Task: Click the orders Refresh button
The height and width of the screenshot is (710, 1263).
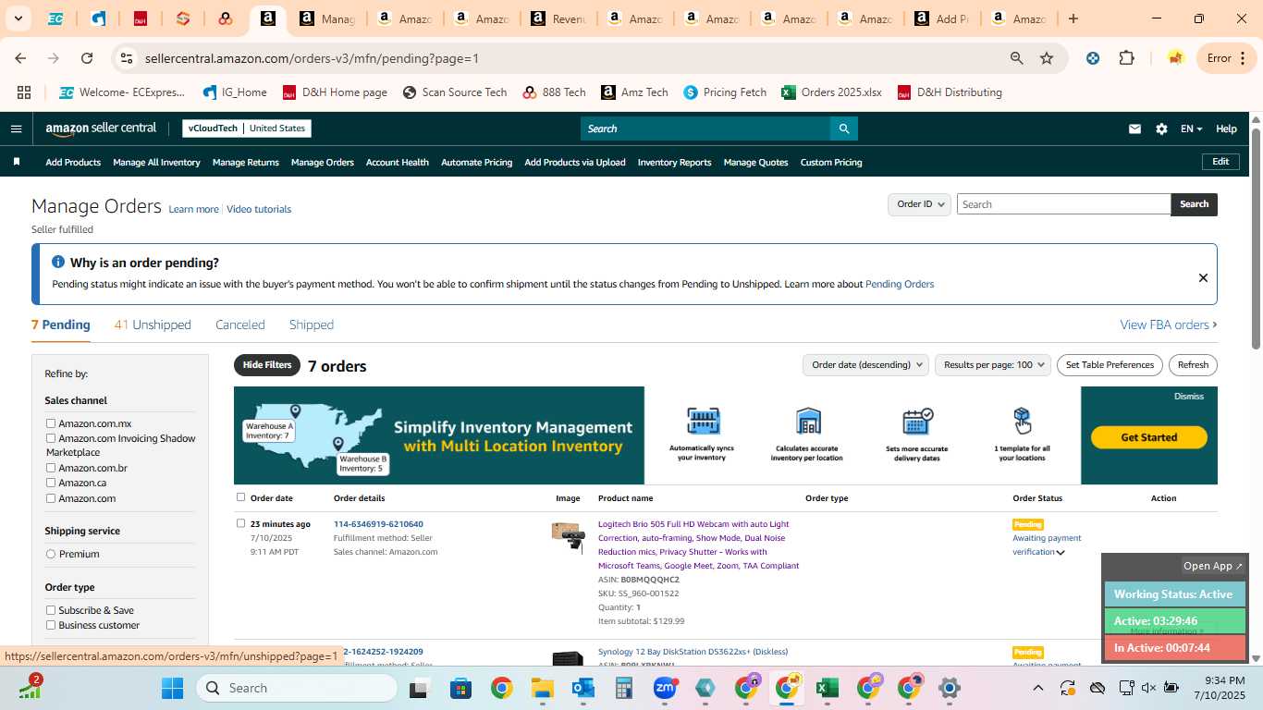Action: tap(1193, 365)
